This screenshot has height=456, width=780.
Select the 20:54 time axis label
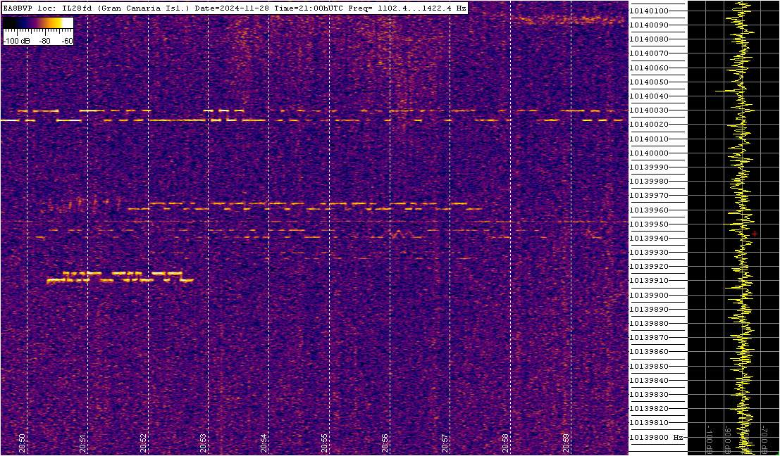pyautogui.click(x=264, y=443)
